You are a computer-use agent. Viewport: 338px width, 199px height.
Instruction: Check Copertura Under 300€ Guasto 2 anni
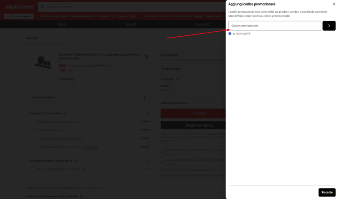coord(32,139)
